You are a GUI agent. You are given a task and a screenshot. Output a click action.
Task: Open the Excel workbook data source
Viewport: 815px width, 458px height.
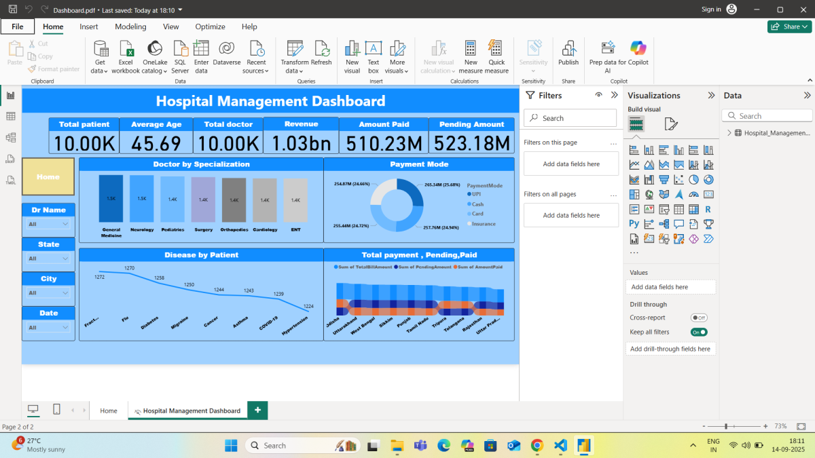pyautogui.click(x=126, y=49)
